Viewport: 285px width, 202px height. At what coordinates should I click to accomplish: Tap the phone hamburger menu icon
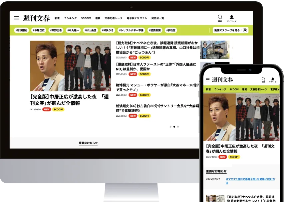(x=207, y=80)
